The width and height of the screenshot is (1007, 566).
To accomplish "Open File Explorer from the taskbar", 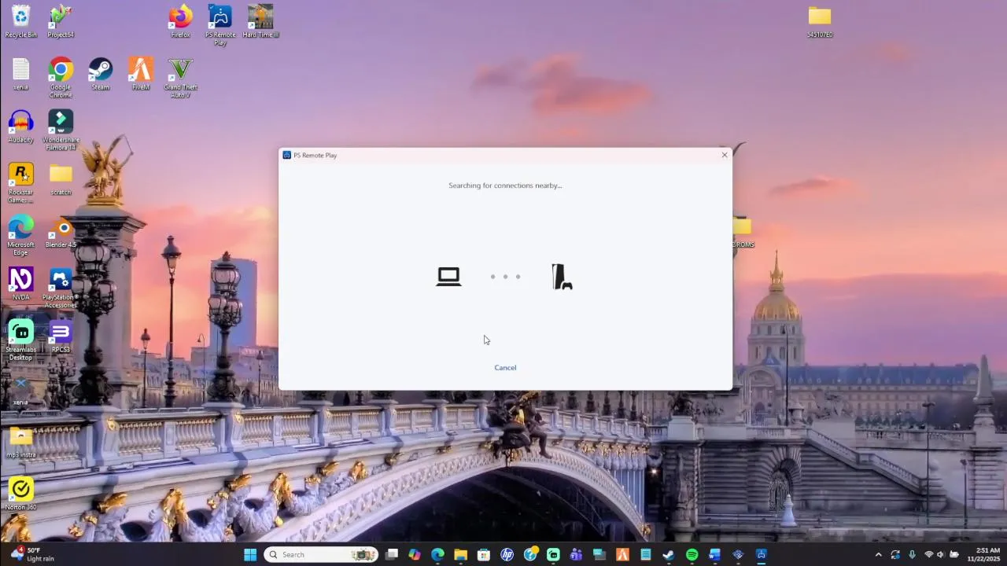I will click(461, 555).
